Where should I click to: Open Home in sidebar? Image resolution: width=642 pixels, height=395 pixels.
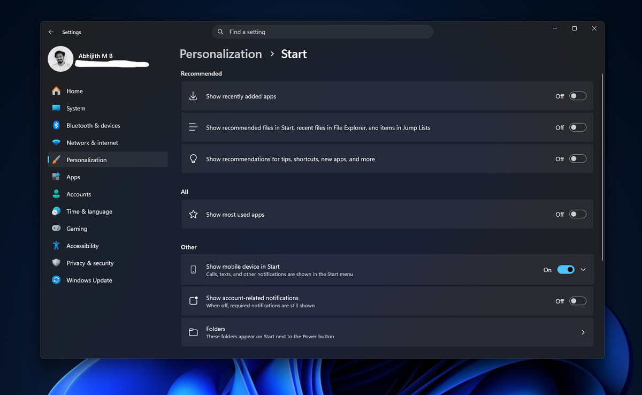(x=108, y=91)
